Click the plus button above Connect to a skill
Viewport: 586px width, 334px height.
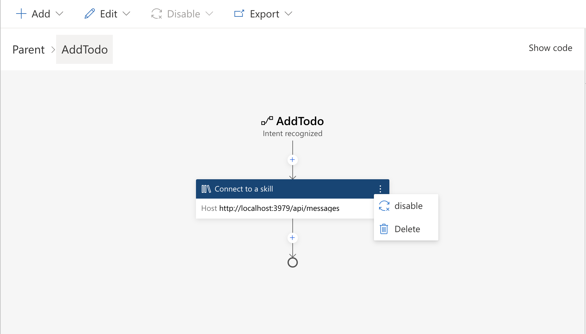pyautogui.click(x=292, y=160)
